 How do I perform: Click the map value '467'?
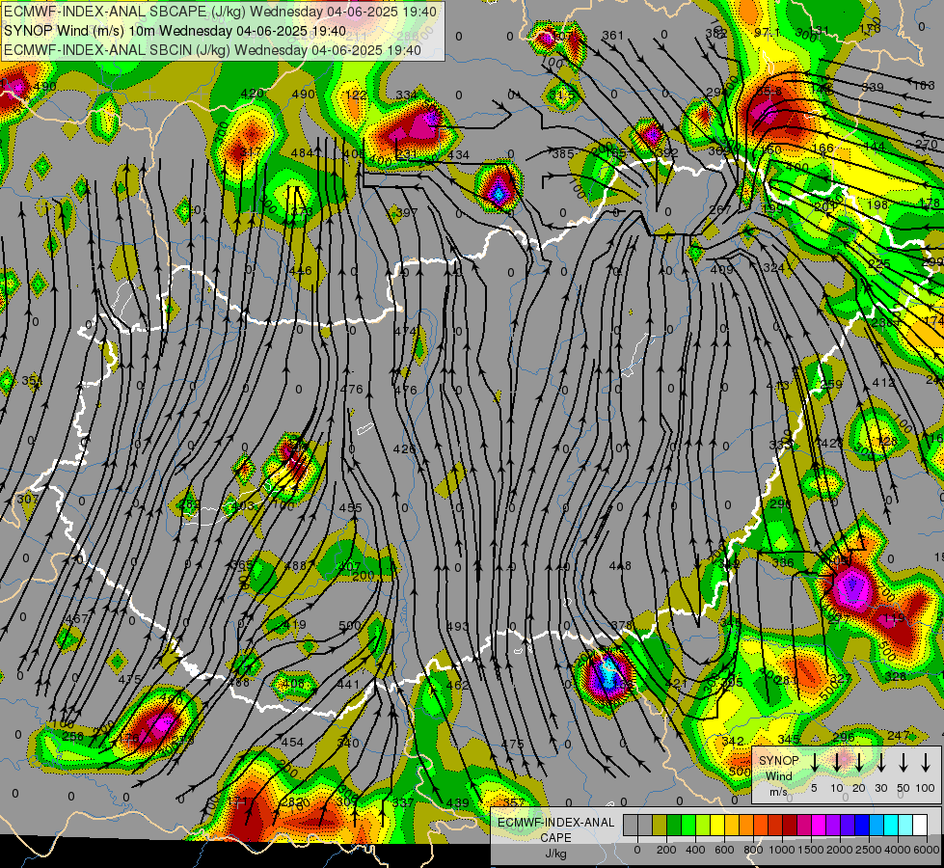pyautogui.click(x=76, y=618)
